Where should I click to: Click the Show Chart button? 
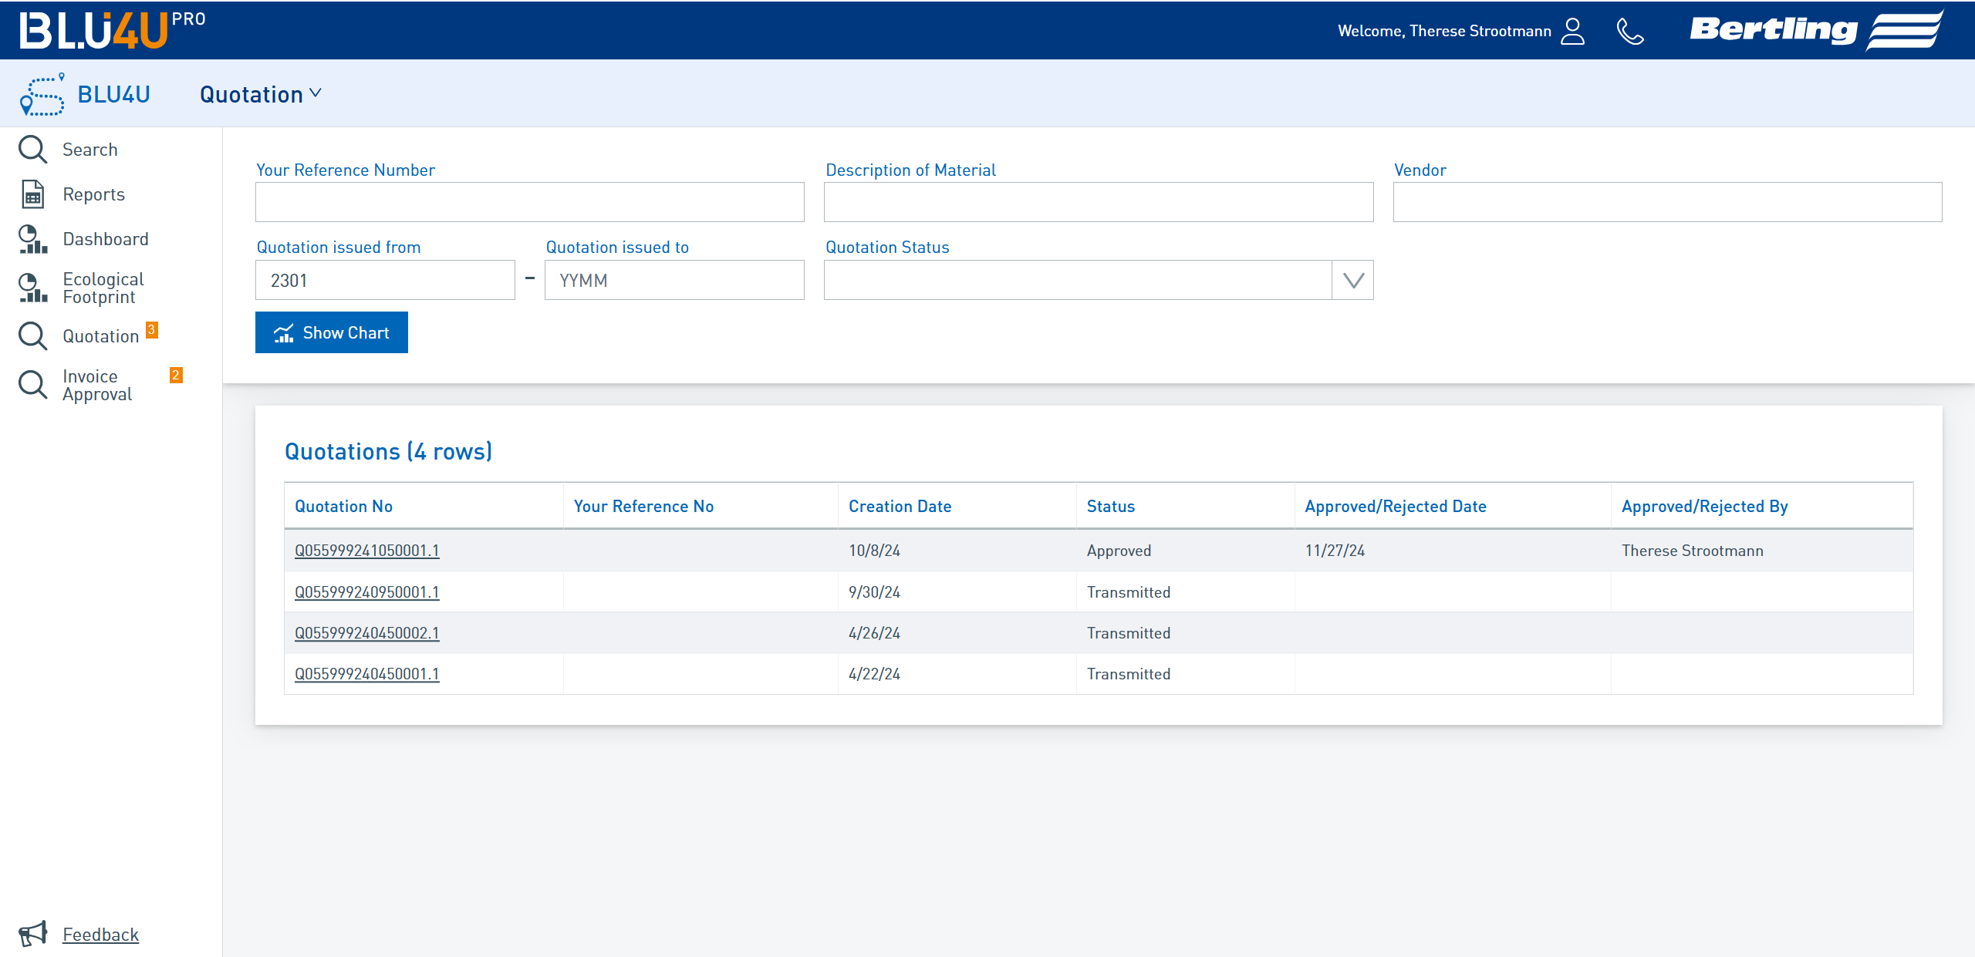point(333,332)
